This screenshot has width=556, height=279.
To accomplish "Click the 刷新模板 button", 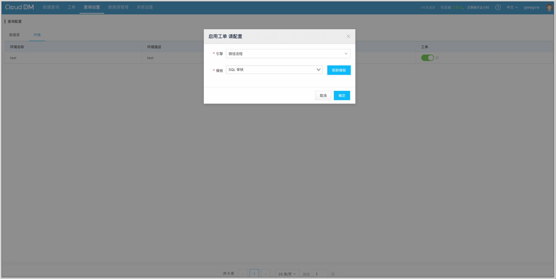I will tap(339, 70).
